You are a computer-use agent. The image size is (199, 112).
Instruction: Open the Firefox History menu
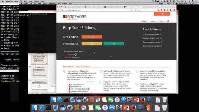pyautogui.click(x=45, y=3)
